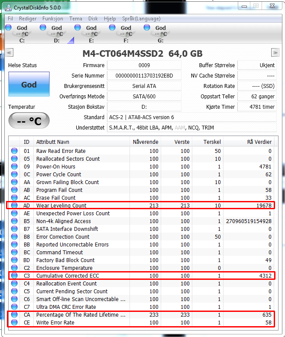Click the Kjørte Timer 4781 timer field
The image size is (285, 337).
click(257, 107)
